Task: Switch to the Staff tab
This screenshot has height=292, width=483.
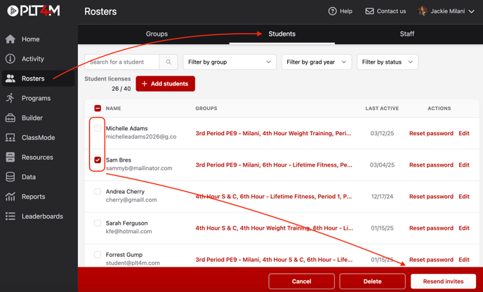Action: 406,34
